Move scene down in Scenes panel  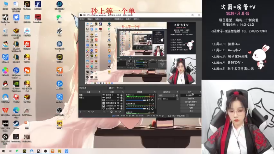[92, 112]
